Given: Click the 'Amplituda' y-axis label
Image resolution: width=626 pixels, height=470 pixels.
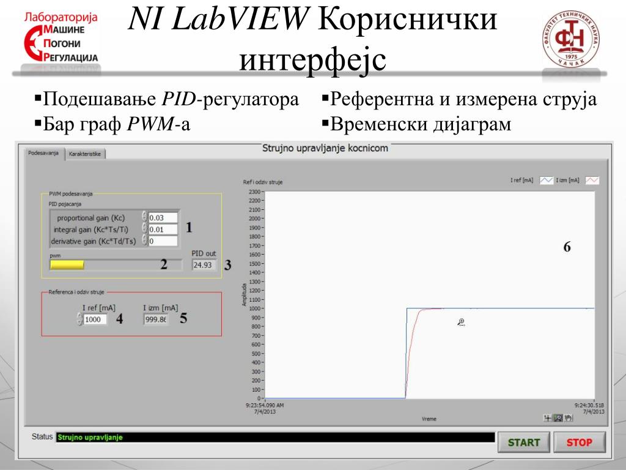Looking at the screenshot, I should coord(245,295).
